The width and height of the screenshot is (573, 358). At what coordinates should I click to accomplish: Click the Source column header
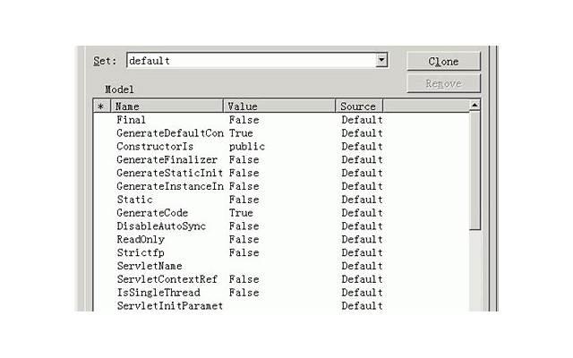(x=358, y=107)
